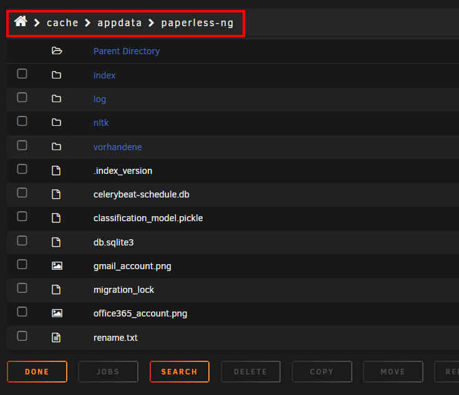Go to home via house icon

(x=21, y=22)
